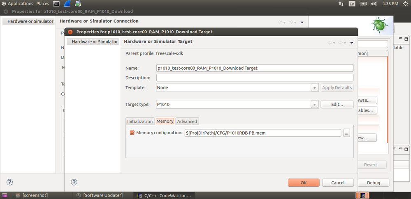Viewport: 411px width, 199px height.
Task: Click the workspace switcher in bottom panel
Action: (362, 195)
